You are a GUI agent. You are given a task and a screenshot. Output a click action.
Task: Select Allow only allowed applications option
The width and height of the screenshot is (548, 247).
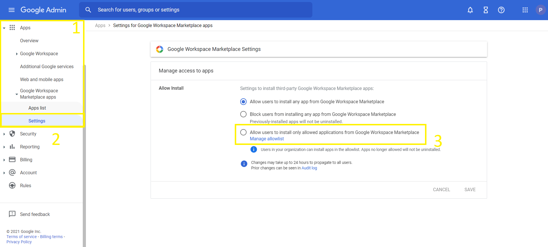pyautogui.click(x=243, y=132)
